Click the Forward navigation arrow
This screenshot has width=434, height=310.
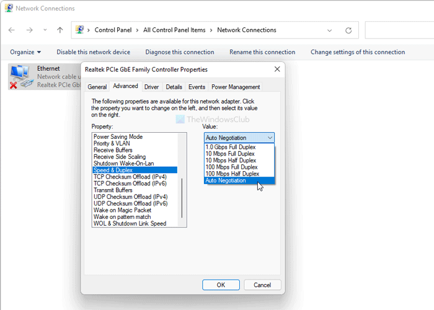click(x=29, y=30)
